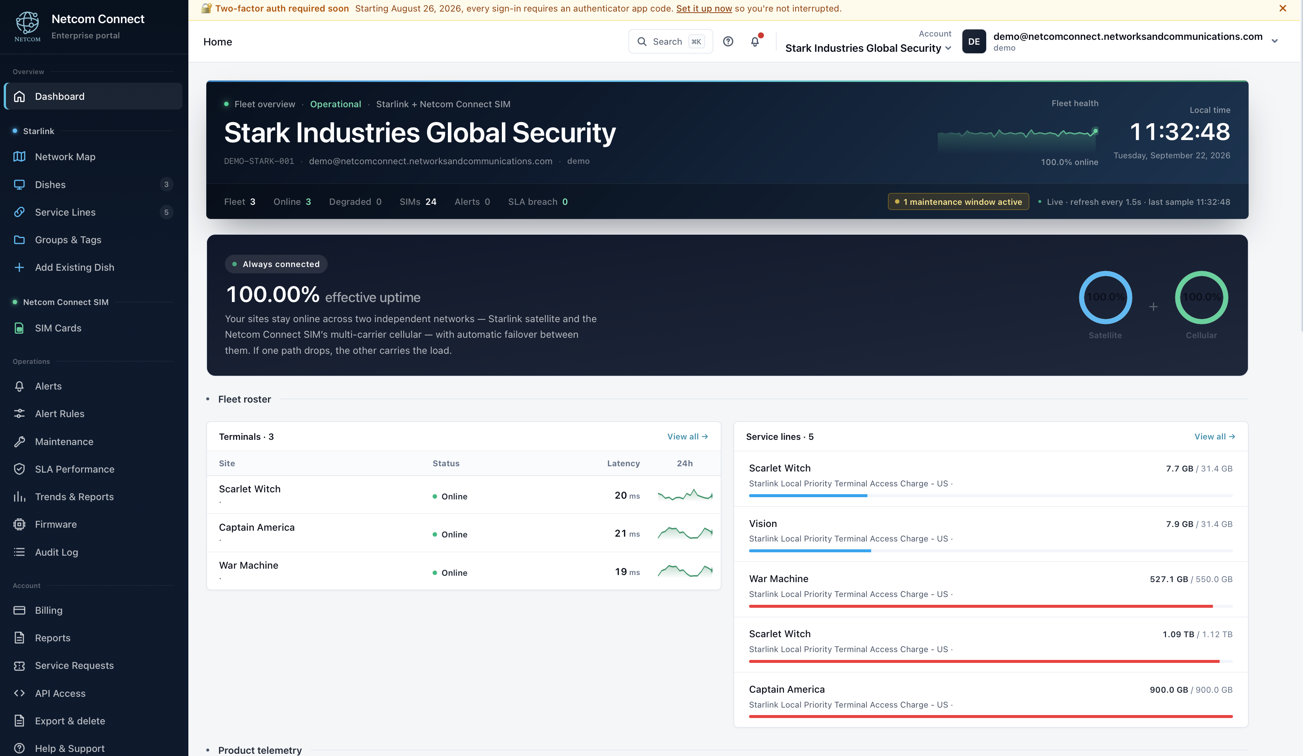Open Billing in the sidebar

93,610
